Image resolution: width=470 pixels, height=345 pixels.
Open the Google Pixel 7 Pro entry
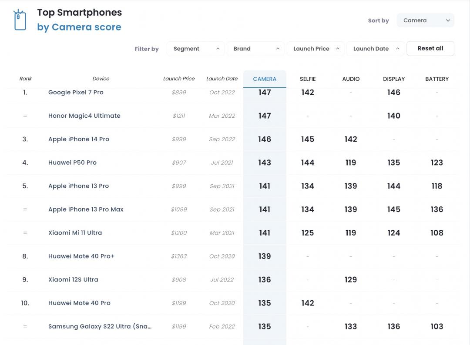[x=76, y=93]
